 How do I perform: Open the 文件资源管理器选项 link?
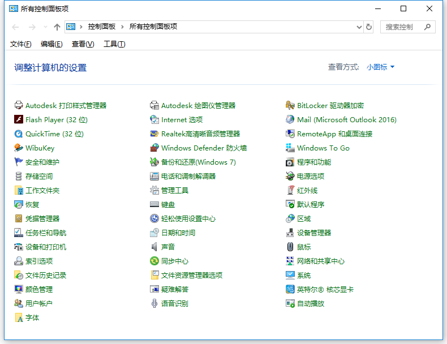[192, 276]
